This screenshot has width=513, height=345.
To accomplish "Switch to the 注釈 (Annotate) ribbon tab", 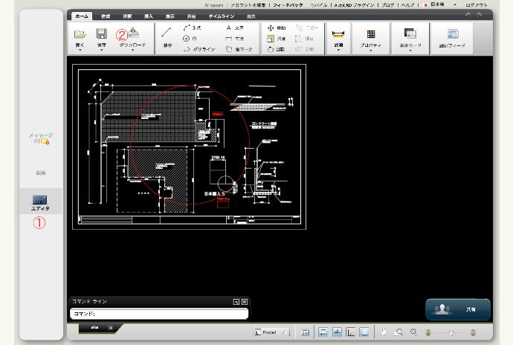I will pos(127,16).
